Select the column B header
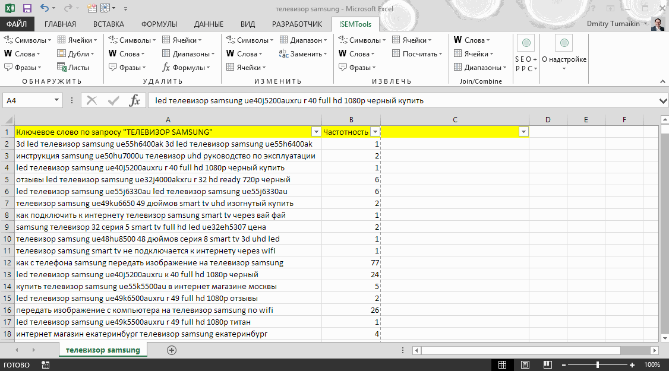This screenshot has height=371, width=669. [351, 120]
